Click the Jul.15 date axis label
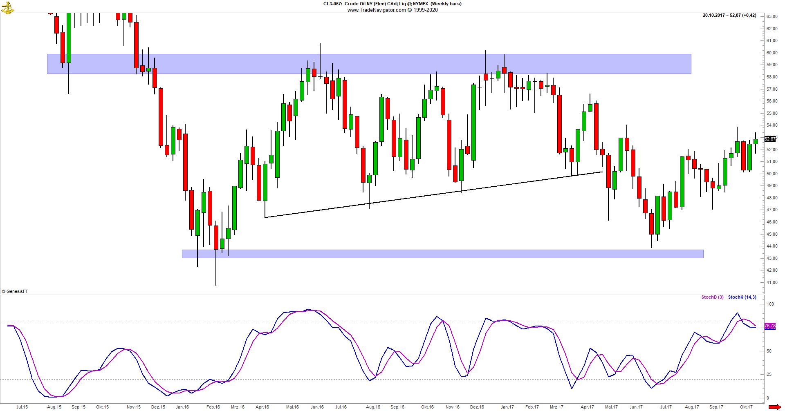Image resolution: width=785 pixels, height=411 pixels. [x=22, y=407]
